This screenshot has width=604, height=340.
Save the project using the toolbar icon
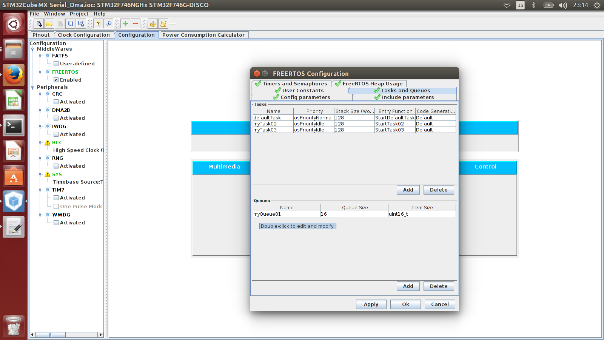click(71, 23)
